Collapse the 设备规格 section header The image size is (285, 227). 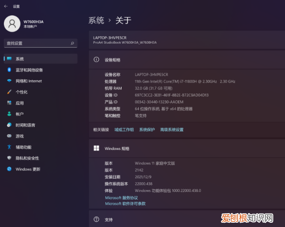[187, 59]
